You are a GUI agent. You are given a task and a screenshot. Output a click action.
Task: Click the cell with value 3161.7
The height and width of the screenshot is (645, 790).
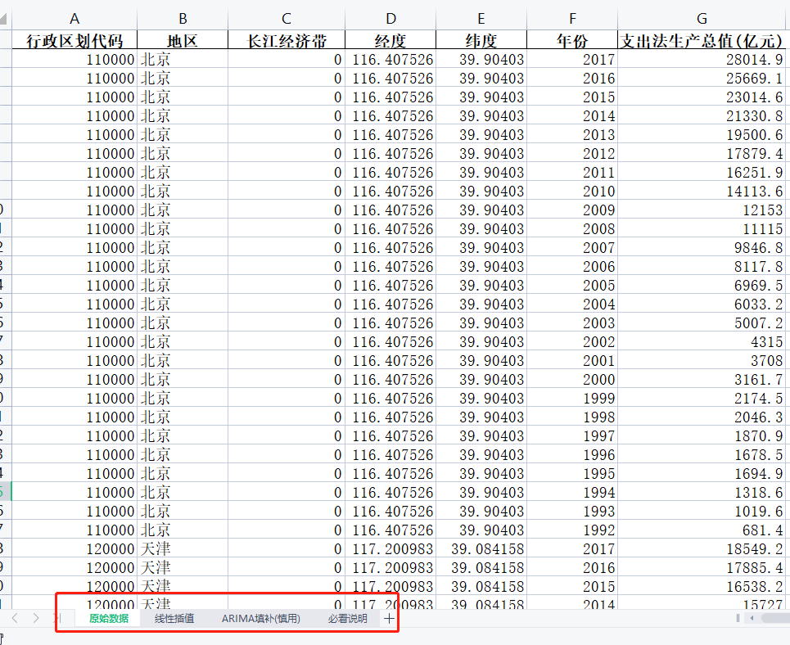[702, 379]
